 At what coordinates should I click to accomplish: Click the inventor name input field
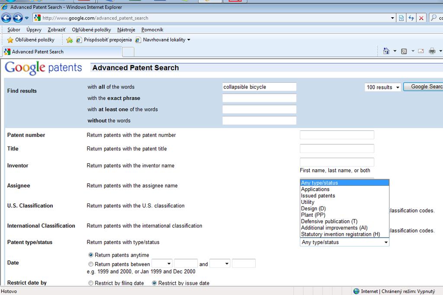pyautogui.click(x=337, y=162)
